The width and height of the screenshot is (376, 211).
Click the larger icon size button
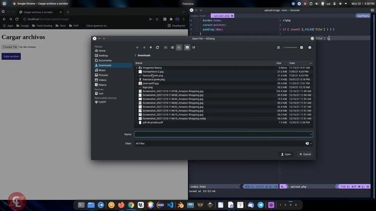tap(301, 47)
